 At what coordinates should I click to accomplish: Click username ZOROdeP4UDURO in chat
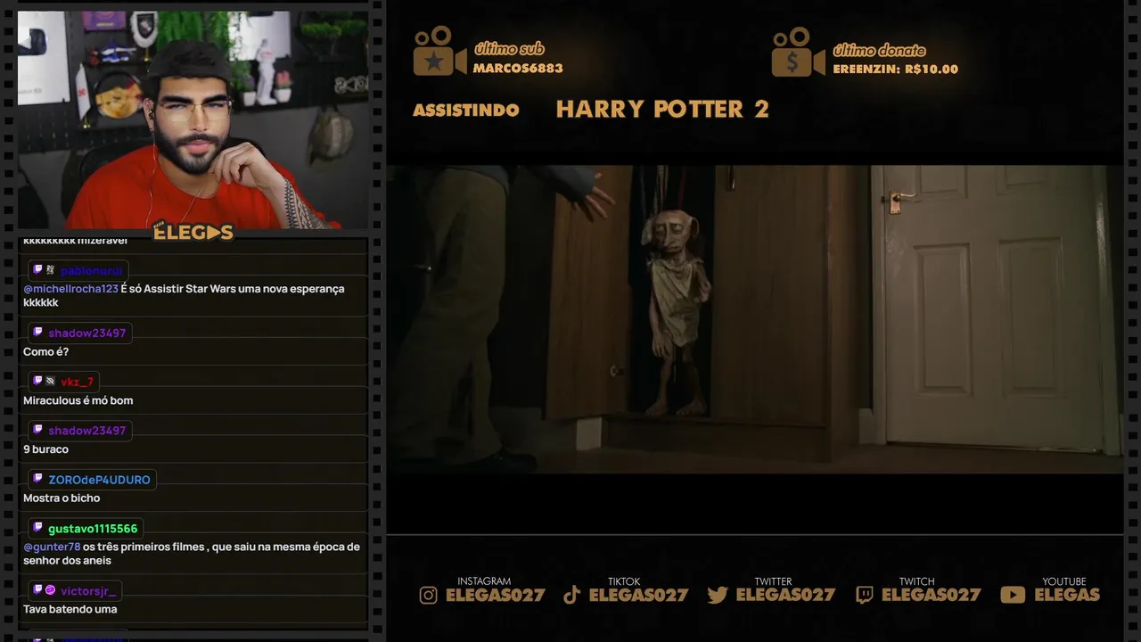pyautogui.click(x=99, y=480)
